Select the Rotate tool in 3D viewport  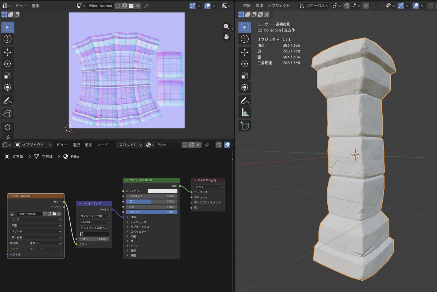click(x=245, y=64)
